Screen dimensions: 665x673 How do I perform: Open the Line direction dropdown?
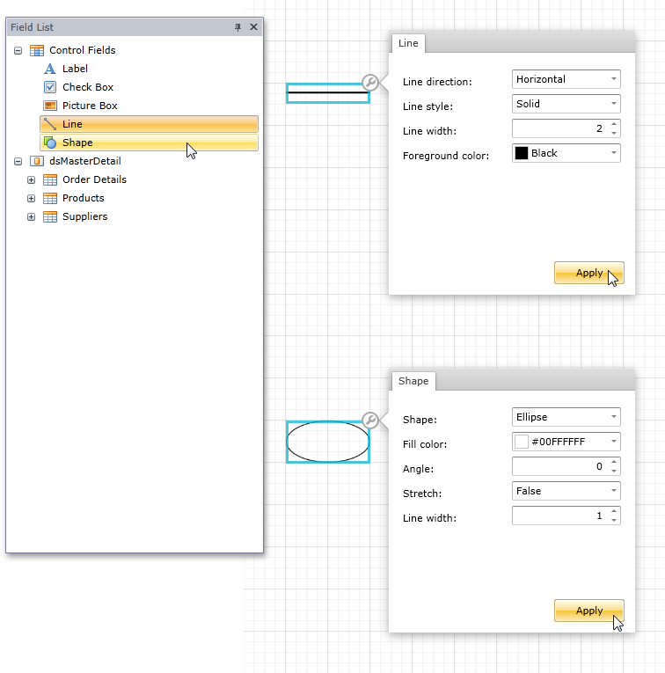pyautogui.click(x=566, y=79)
